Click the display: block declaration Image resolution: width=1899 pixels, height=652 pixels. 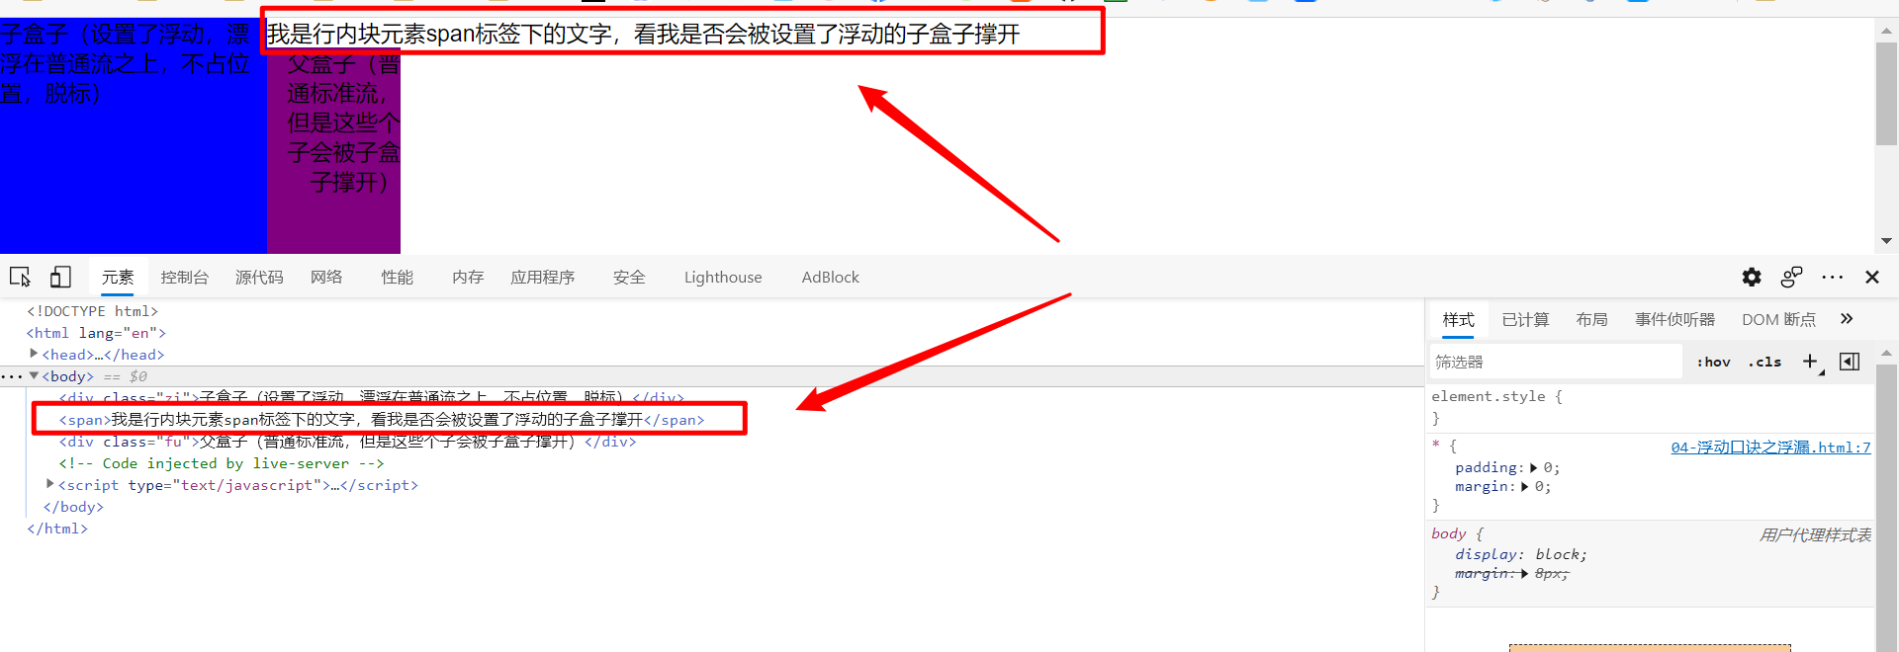(1520, 555)
